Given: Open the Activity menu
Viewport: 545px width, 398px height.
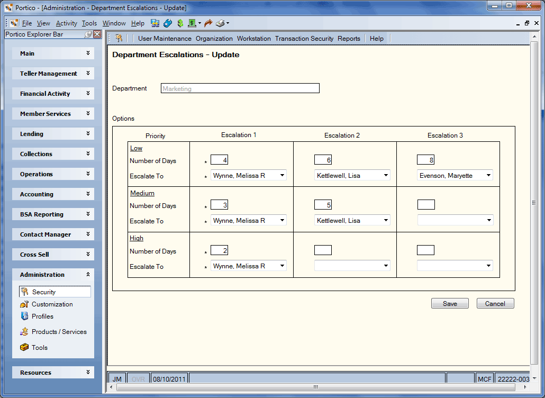Looking at the screenshot, I should [x=66, y=23].
